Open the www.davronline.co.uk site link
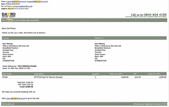The height and width of the screenshot is (107, 169). point(15,98)
